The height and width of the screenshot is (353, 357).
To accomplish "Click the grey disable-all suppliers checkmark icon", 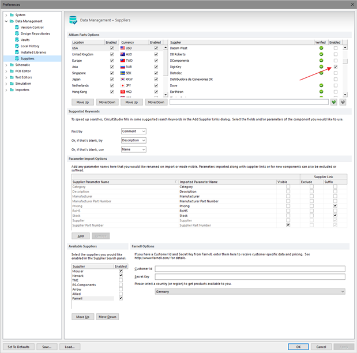I will click(x=343, y=102).
